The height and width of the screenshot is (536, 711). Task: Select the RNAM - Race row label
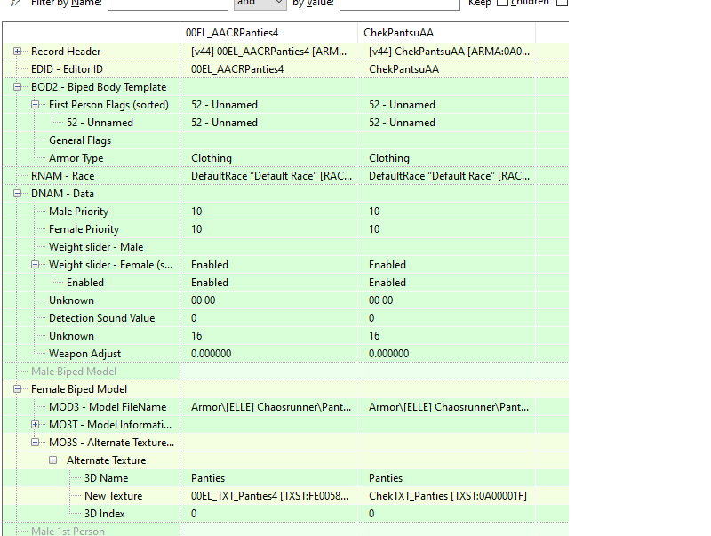(x=62, y=176)
